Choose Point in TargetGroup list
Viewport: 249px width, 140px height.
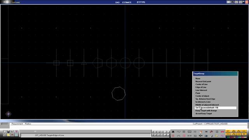[x=198, y=93]
